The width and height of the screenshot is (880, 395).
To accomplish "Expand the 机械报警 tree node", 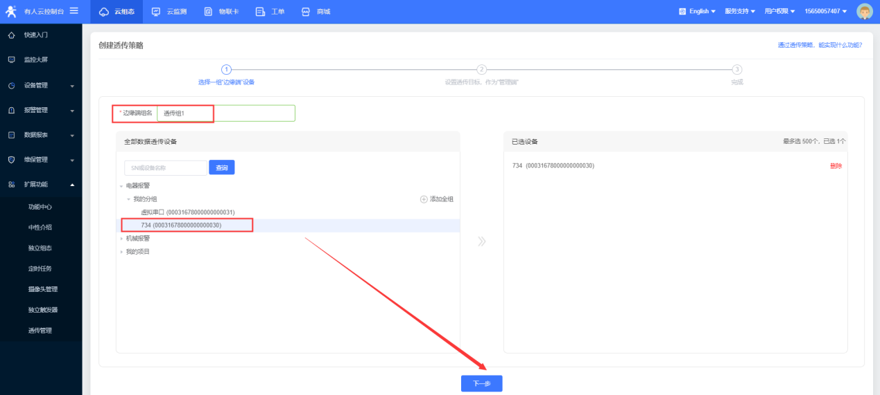I will 122,239.
